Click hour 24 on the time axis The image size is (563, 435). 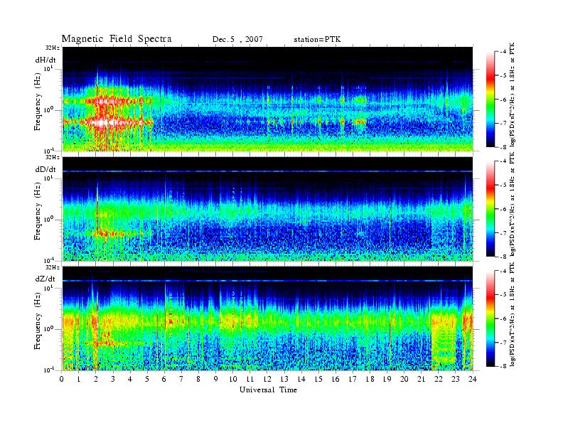tap(473, 379)
